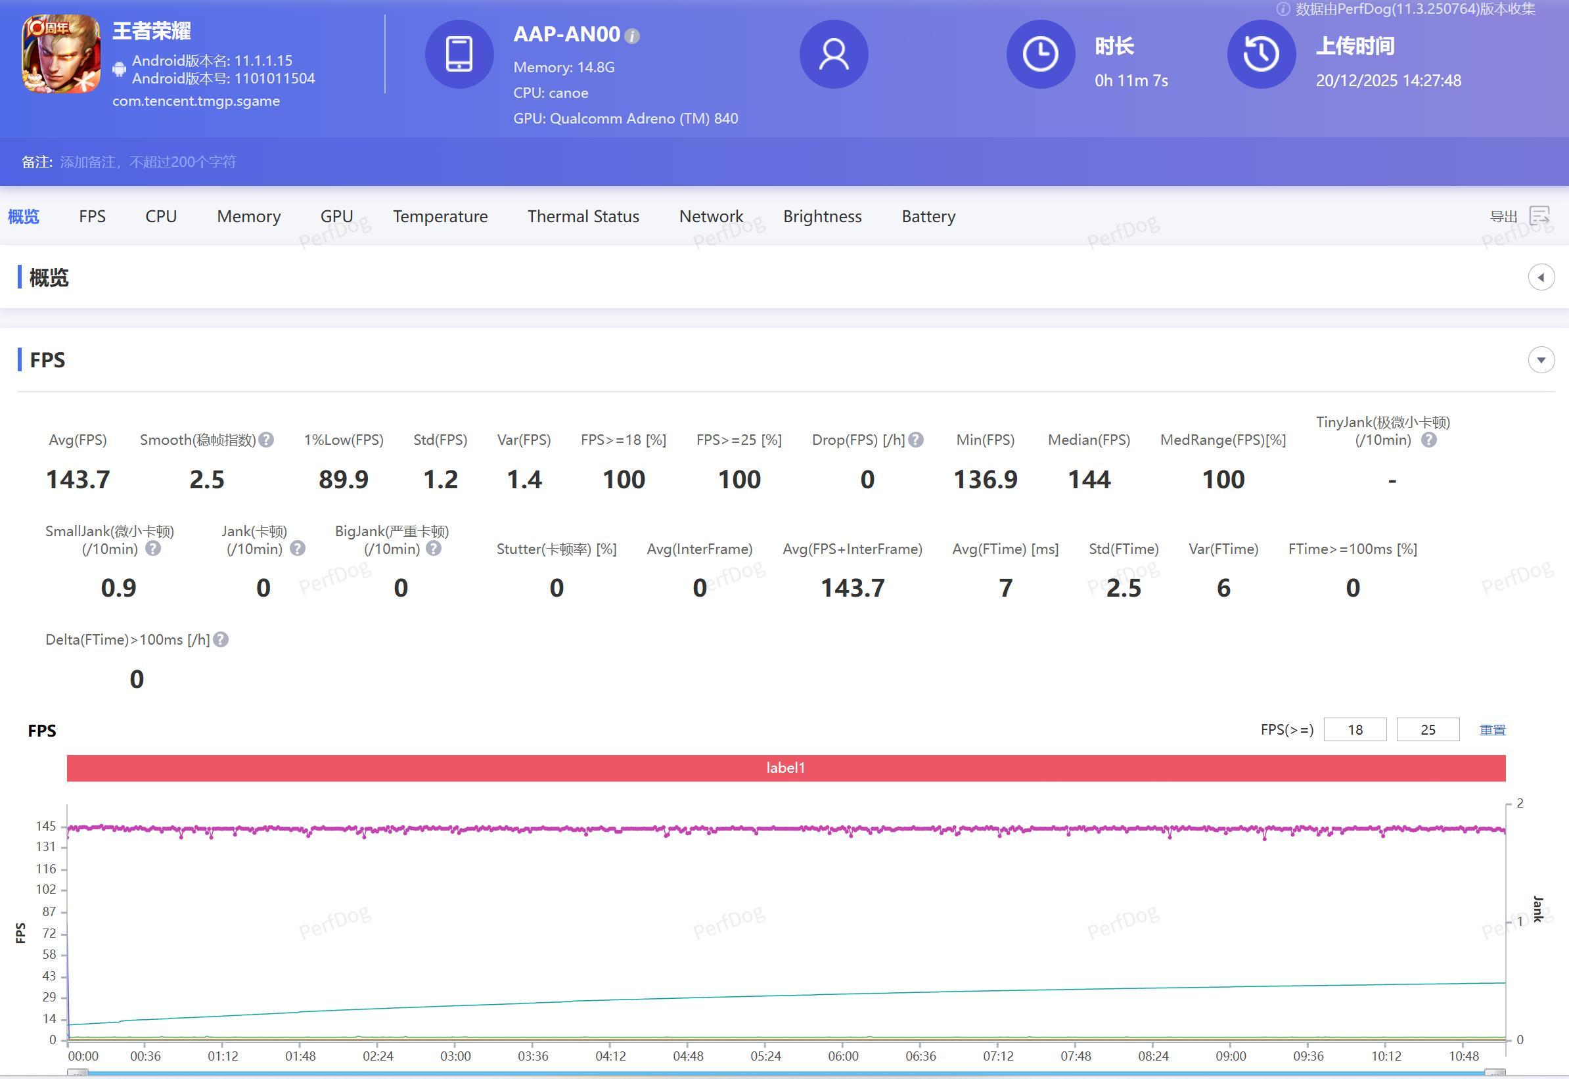Click the help icon next to Smooth(稳帧指数)
Screen dimensions: 1569x1079
point(266,440)
